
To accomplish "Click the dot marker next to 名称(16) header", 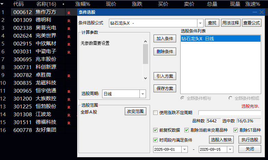I will (x=63, y=4).
